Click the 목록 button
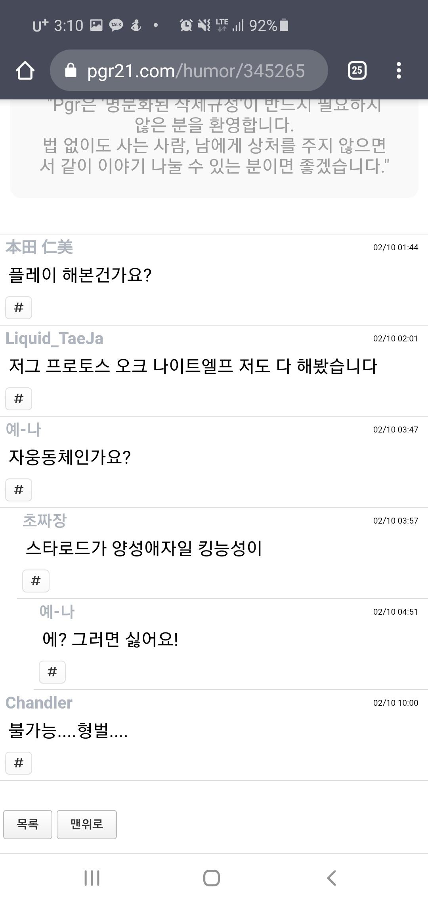Screen dimensions: 428x903 pyautogui.click(x=28, y=824)
